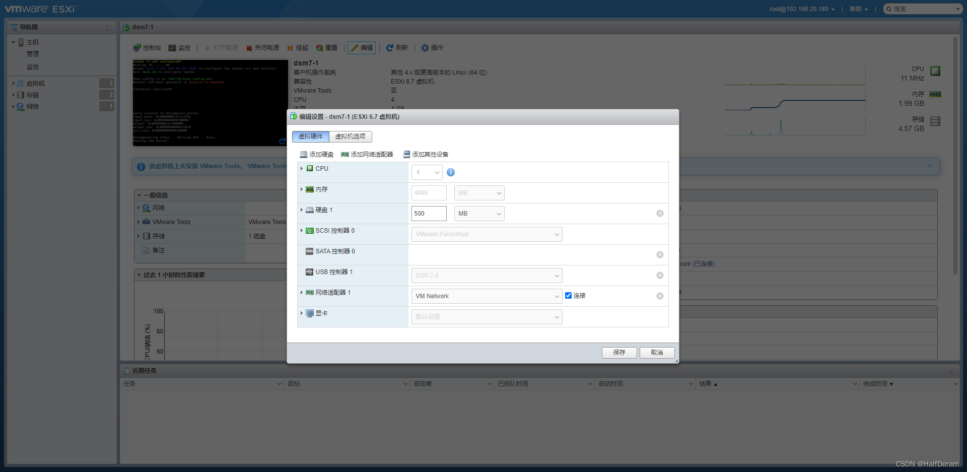This screenshot has height=472, width=967.
Task: Open the help (帮助) menu
Action: pyautogui.click(x=859, y=9)
